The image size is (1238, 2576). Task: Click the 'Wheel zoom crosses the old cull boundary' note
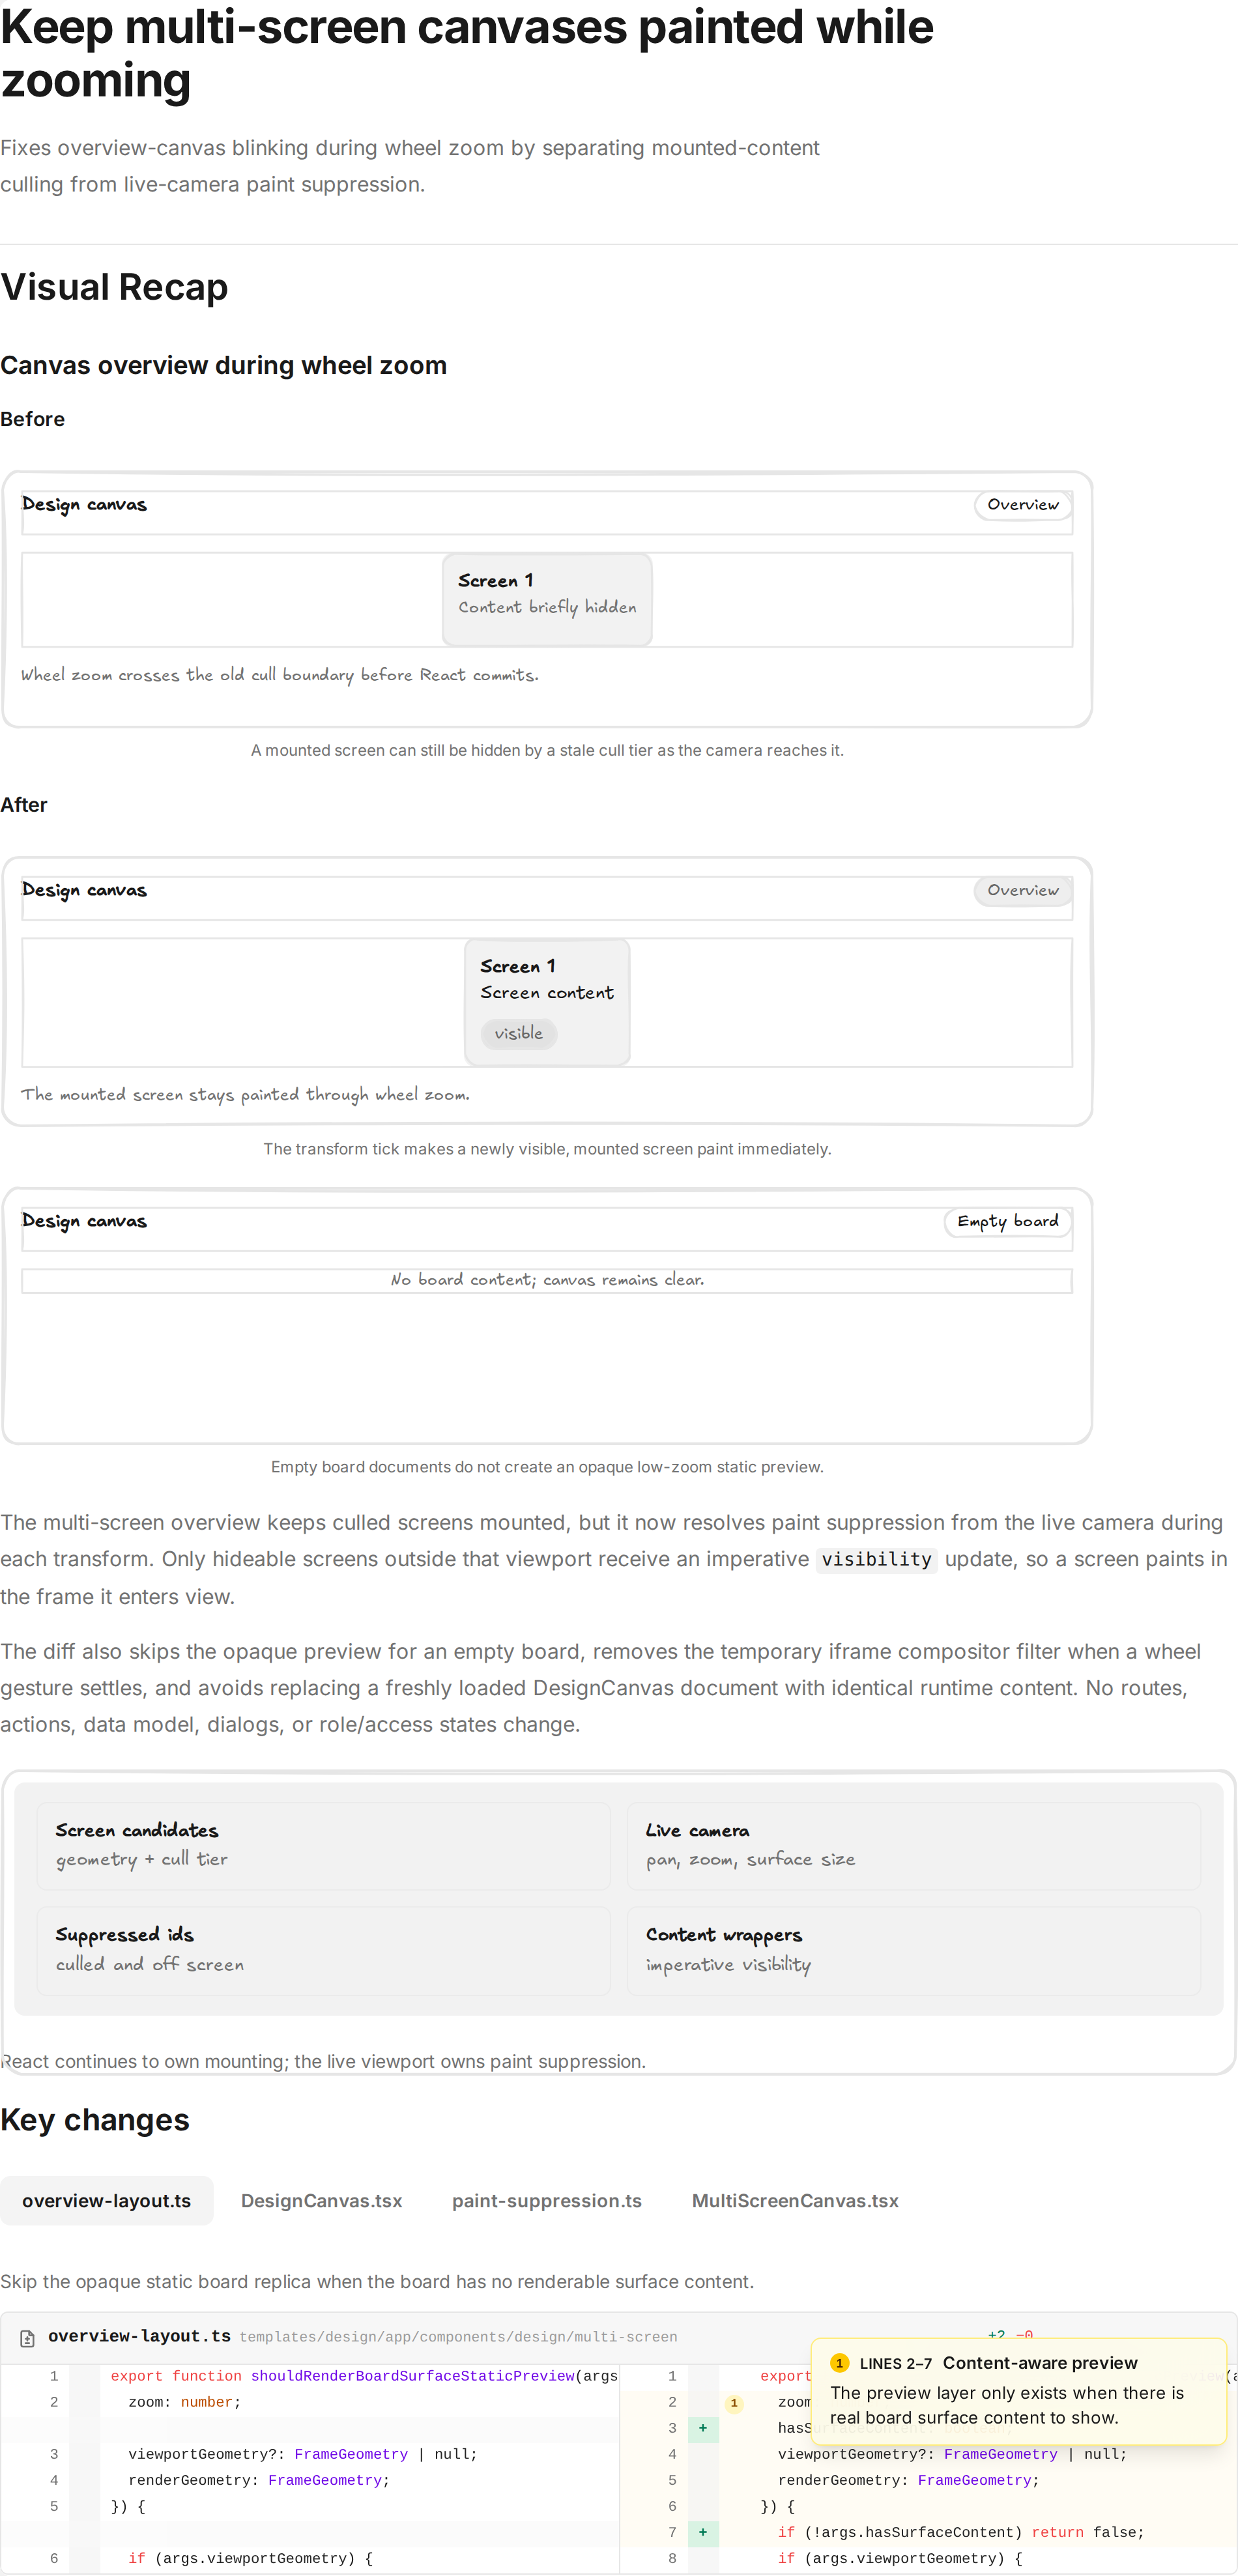click(280, 675)
